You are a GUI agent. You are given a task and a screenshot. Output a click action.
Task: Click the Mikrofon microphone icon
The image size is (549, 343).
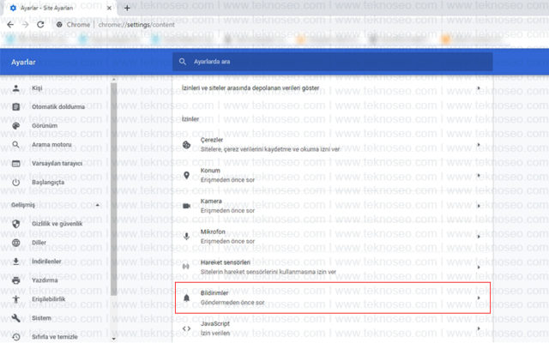pyautogui.click(x=187, y=237)
